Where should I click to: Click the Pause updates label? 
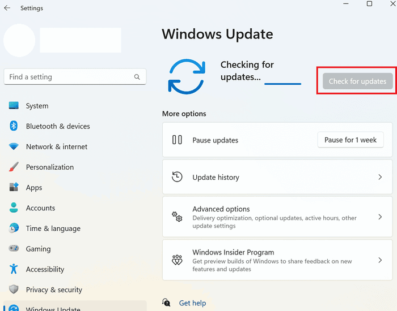coord(215,140)
